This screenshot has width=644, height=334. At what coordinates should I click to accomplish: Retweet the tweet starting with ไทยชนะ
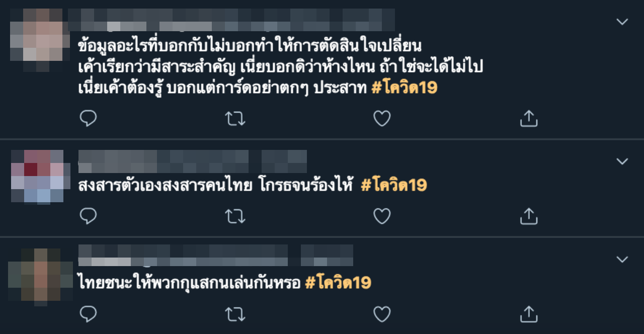pos(235,314)
